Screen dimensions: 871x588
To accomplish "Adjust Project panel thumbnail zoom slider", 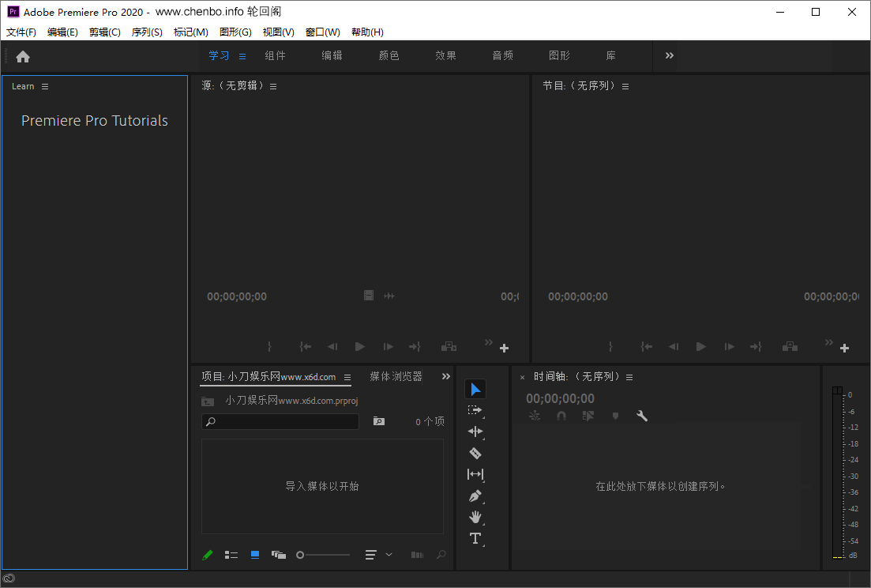I will (x=323, y=555).
